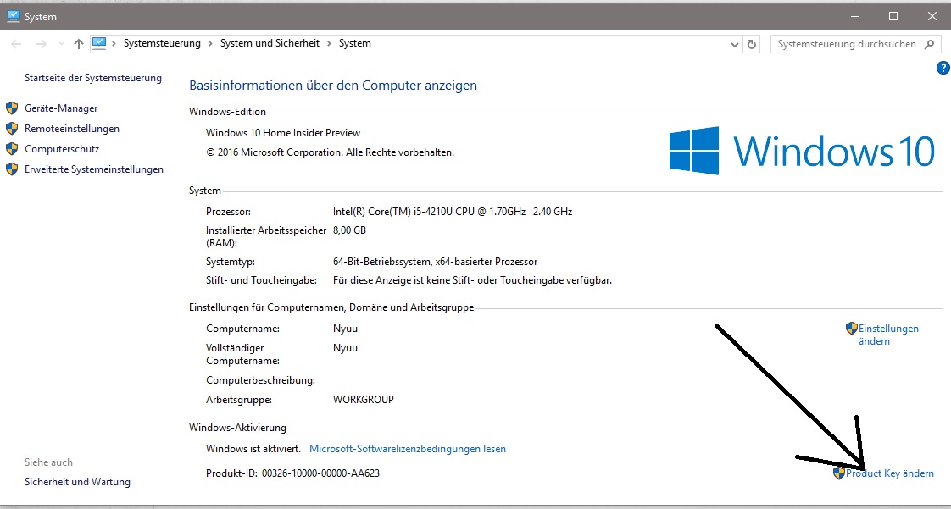
Task: Open Startseite der Systemsteuerung
Action: (x=93, y=78)
